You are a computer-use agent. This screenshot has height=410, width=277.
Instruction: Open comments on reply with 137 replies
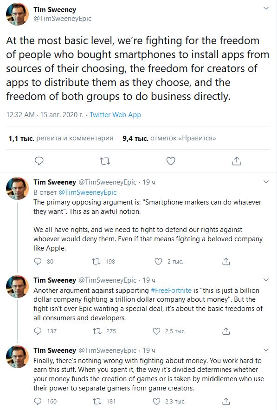tap(38, 331)
